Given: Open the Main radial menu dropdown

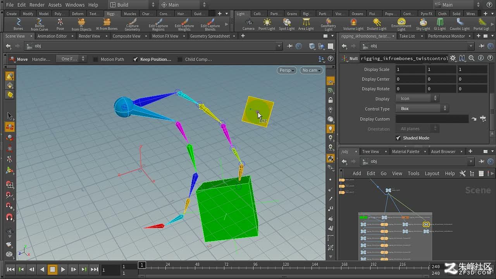Looking at the screenshot, I should coord(184,5).
